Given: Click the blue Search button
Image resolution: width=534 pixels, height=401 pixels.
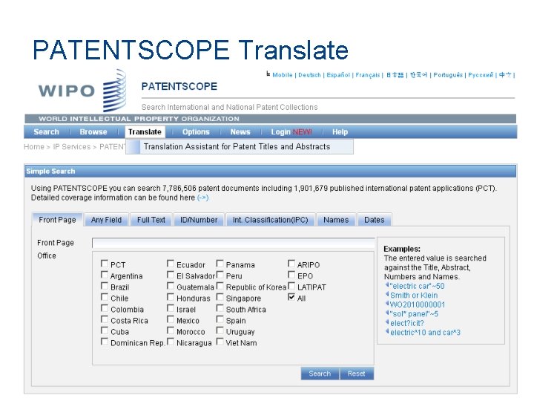Looking at the screenshot, I should pyautogui.click(x=320, y=374).
